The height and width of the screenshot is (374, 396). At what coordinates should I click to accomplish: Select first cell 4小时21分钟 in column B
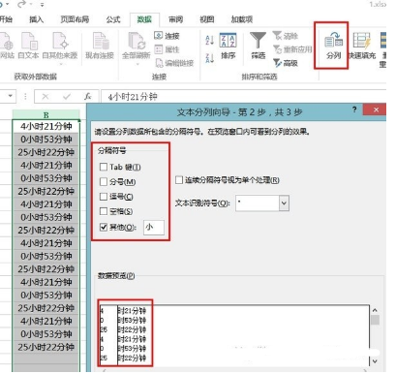point(46,126)
